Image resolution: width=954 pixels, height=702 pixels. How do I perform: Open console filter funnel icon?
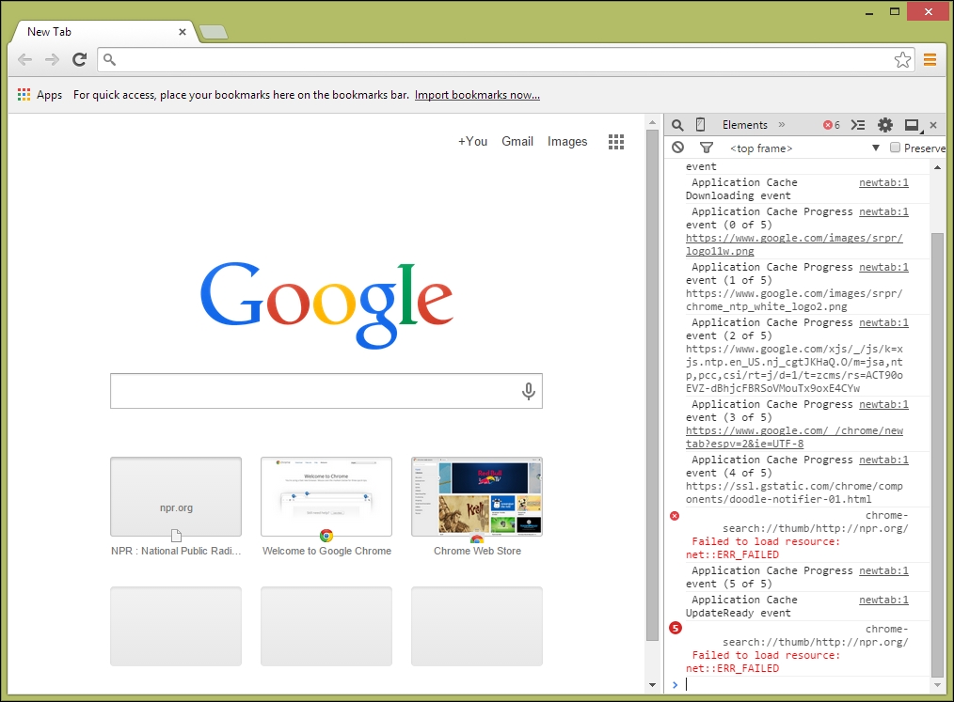tap(706, 148)
